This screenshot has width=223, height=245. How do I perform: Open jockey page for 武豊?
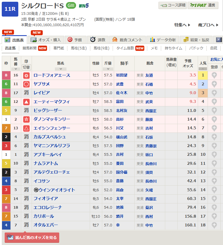(x=120, y=84)
